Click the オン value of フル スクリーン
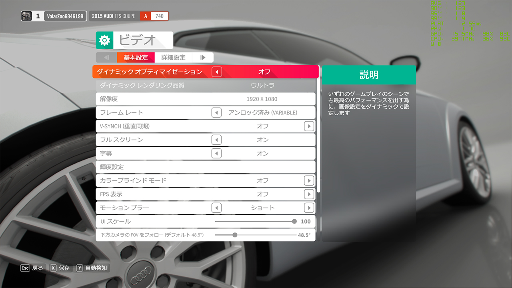512x288 pixels. (x=263, y=140)
